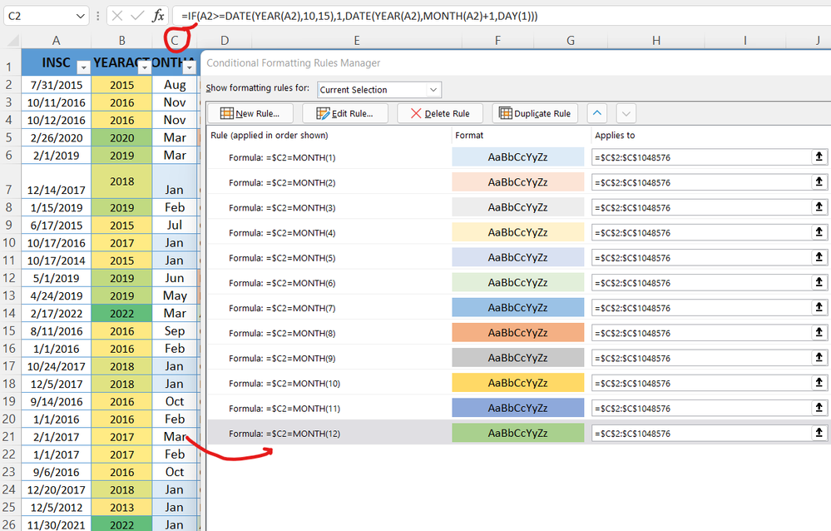Click the collapse-dialog icon for the MONTH(12) rule range
Image resolution: width=831 pixels, height=531 pixels.
818,433
